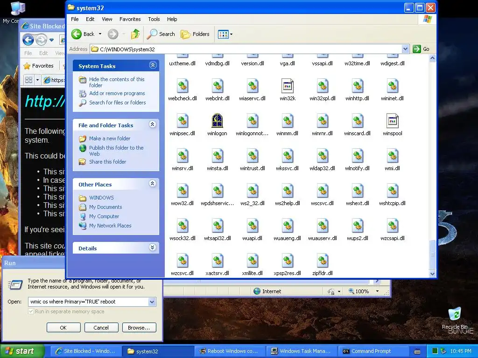Select the wshext.dll file icon
The image size is (478, 358).
coord(357,191)
